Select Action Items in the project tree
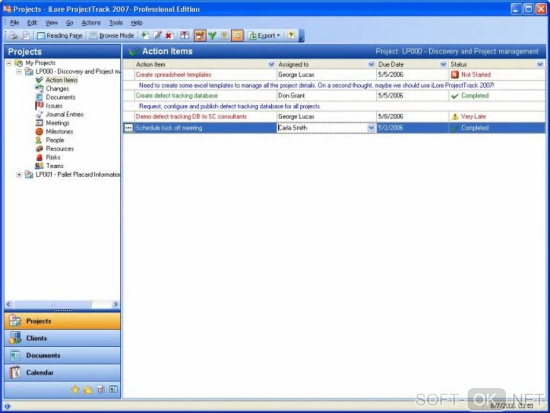Viewport: 550px width, 413px height. [61, 80]
